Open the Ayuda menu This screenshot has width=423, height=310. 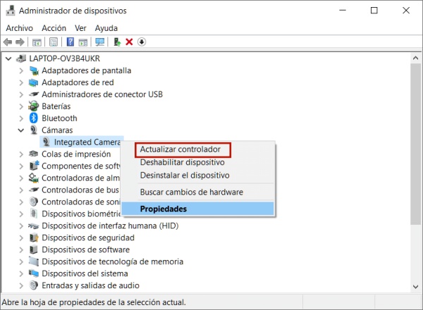click(x=106, y=28)
